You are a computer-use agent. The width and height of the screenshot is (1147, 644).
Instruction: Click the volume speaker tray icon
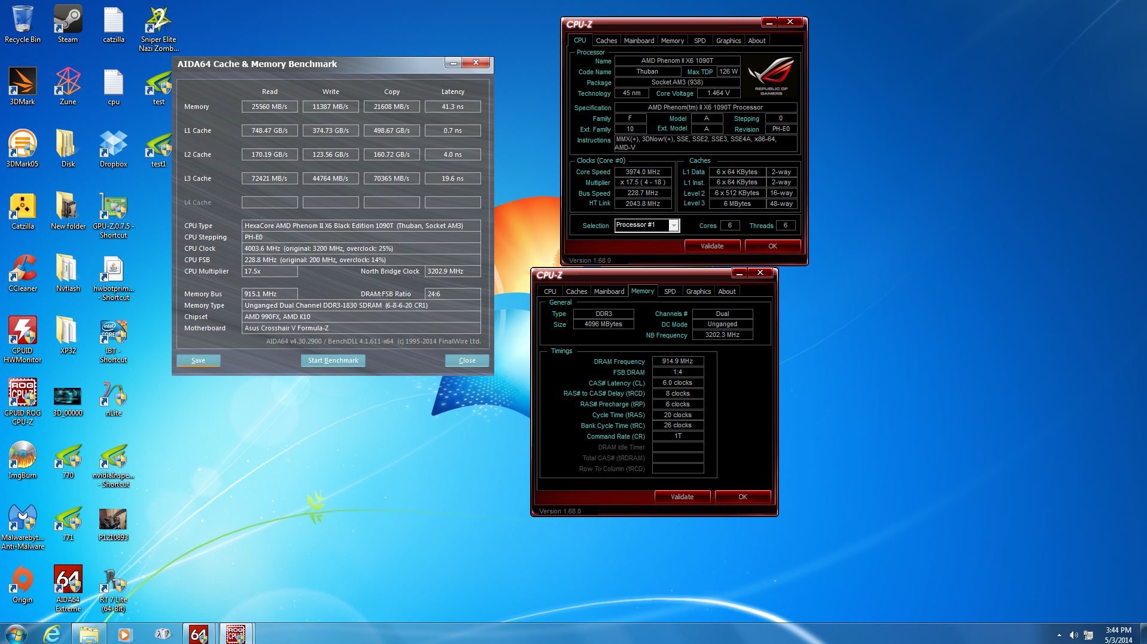coord(1073,635)
